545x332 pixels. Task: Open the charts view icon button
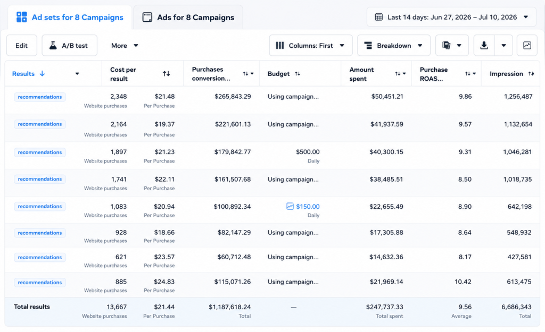pos(527,46)
